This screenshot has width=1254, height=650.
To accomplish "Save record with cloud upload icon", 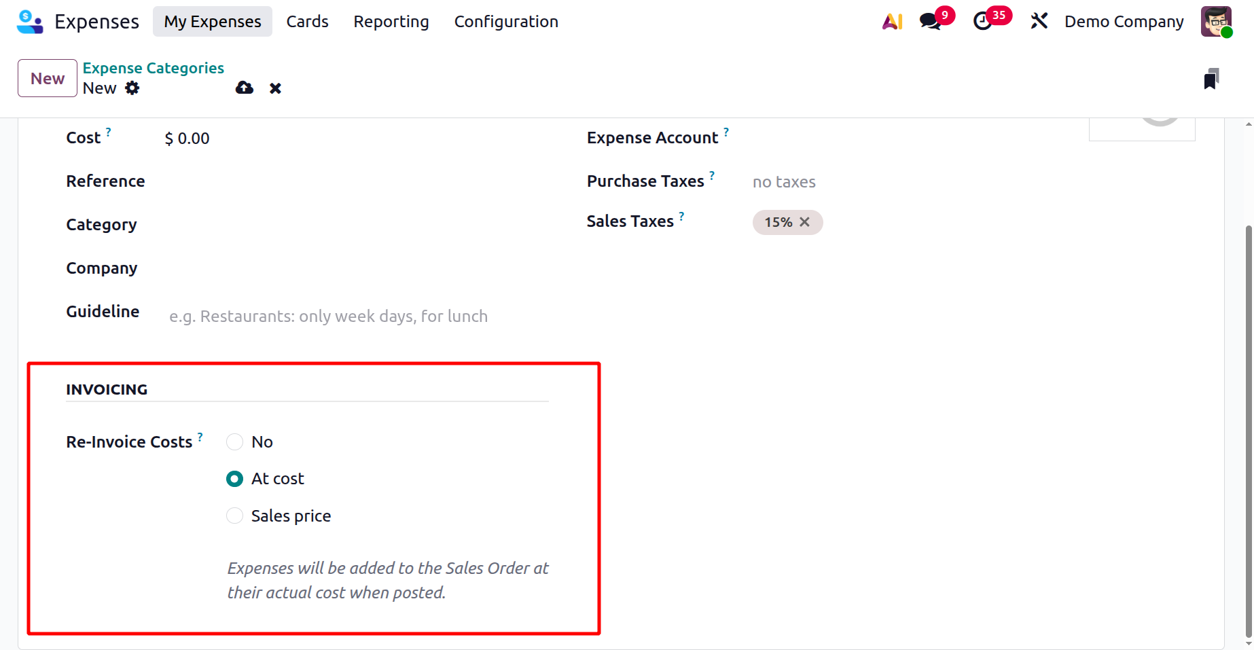I will pos(245,88).
